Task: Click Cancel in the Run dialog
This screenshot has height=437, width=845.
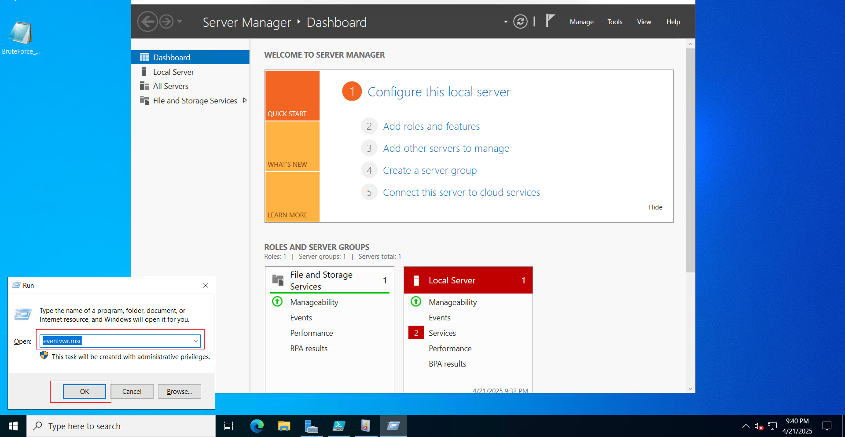Action: 132,391
